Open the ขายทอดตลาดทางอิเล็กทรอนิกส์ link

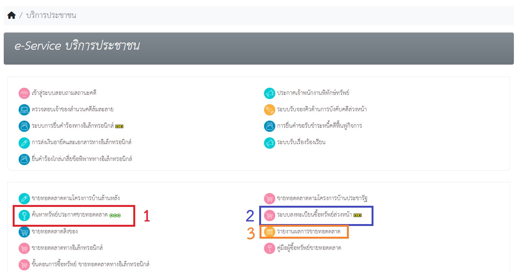point(67,248)
